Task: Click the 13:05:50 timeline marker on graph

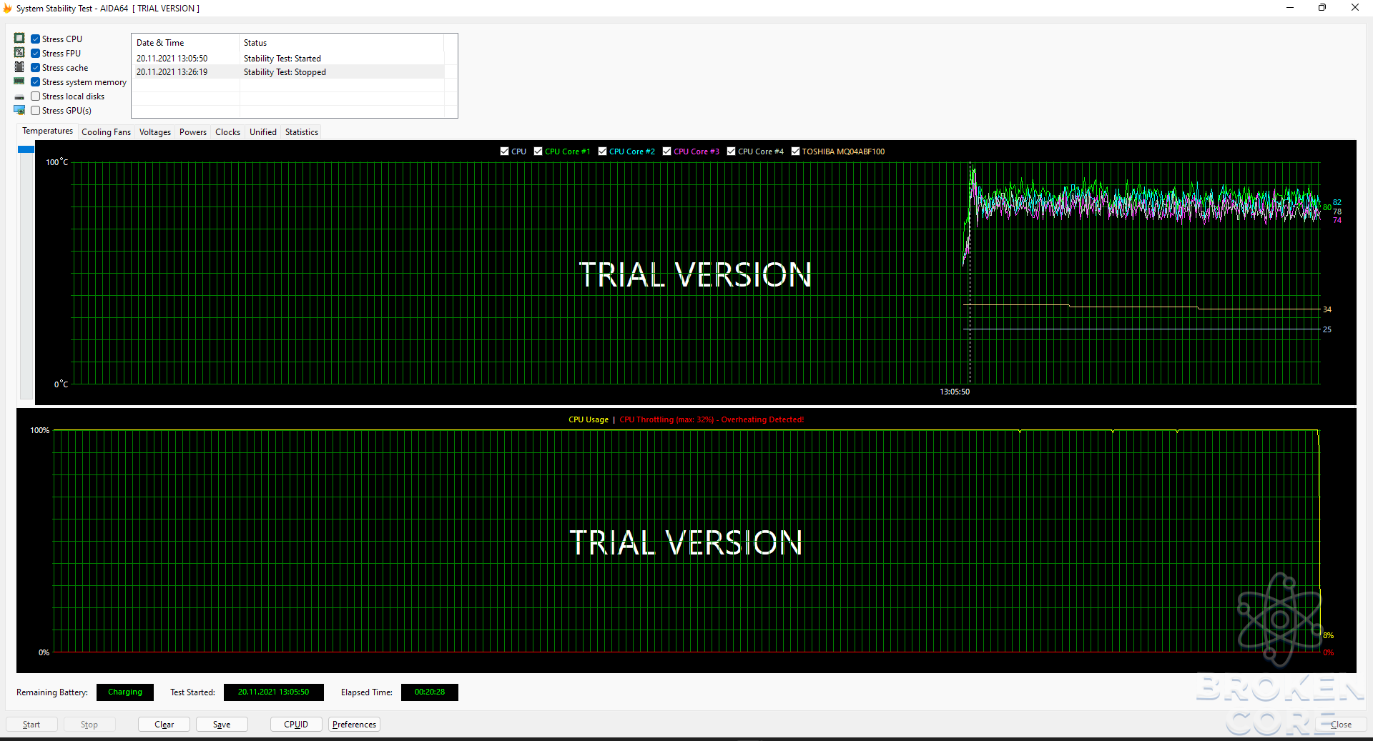Action: (955, 392)
